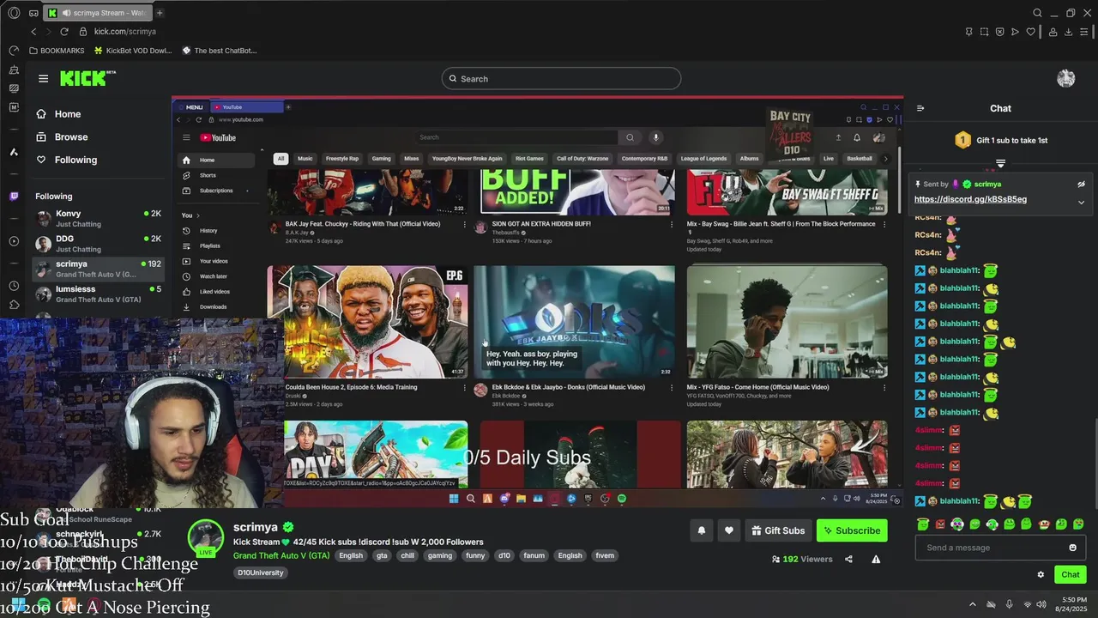Screen dimensions: 1098x618
Task: Click the Kick logo
Action: 87,78
